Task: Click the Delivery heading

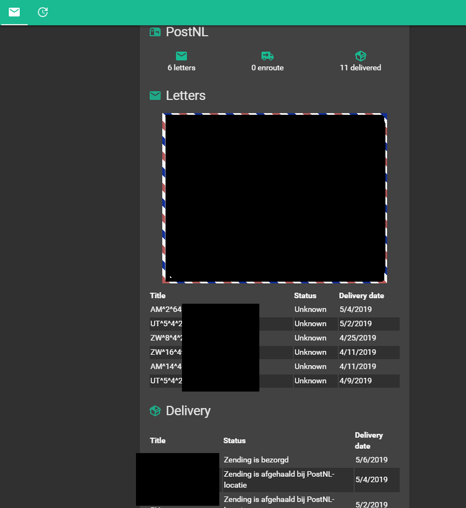Action: (x=188, y=411)
